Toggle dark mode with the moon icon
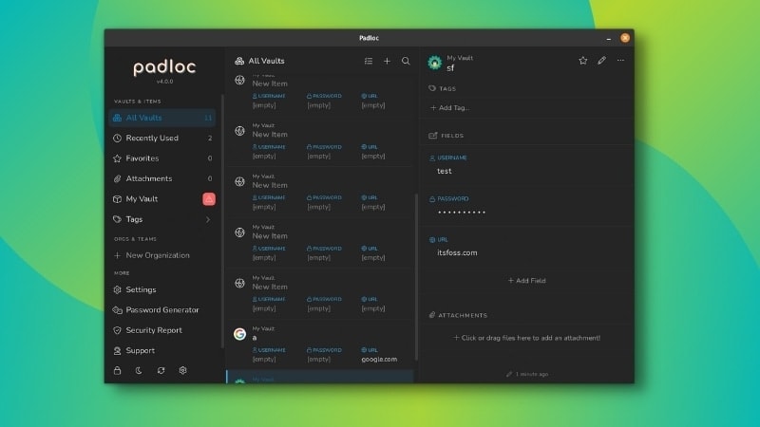Screen dimensions: 760x427 [140, 370]
